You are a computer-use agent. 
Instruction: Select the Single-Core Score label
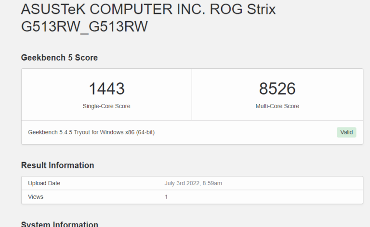[x=106, y=106]
